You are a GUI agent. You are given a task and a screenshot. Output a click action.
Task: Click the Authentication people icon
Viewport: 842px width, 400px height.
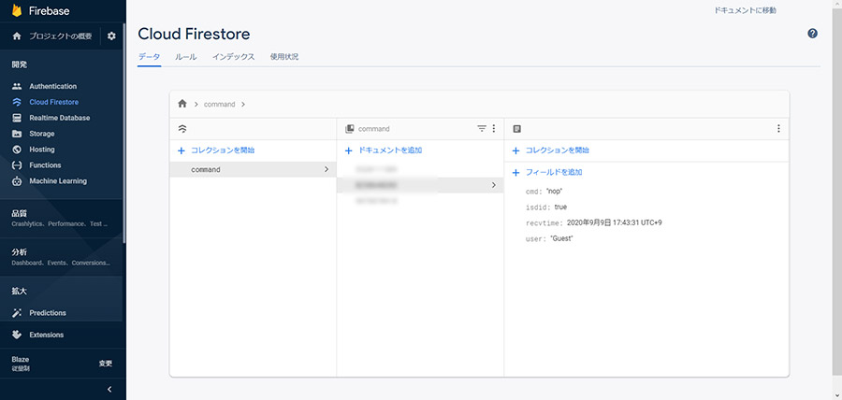pos(17,86)
